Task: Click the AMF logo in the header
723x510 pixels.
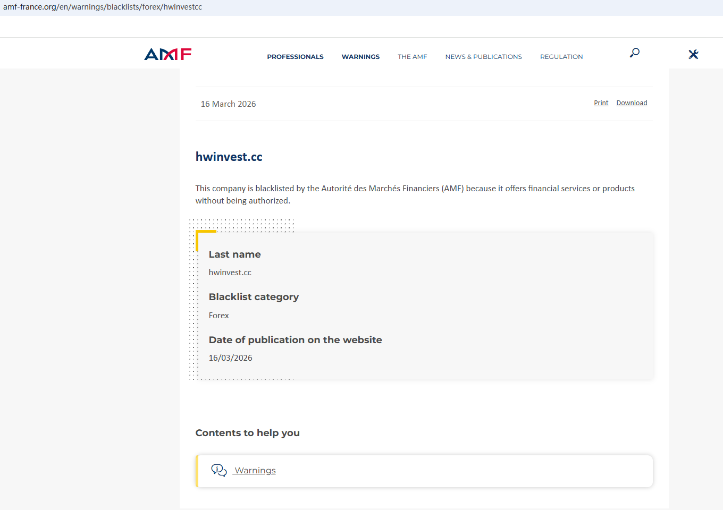Action: (167, 54)
